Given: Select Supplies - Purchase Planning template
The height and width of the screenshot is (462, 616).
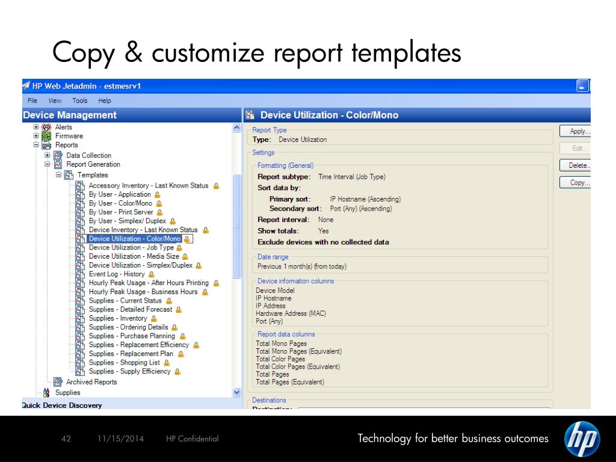Looking at the screenshot, I should tap(132, 336).
